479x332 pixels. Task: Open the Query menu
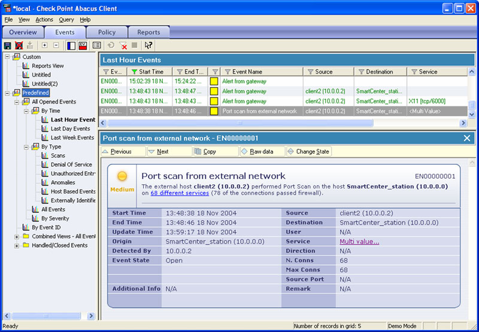click(x=66, y=20)
